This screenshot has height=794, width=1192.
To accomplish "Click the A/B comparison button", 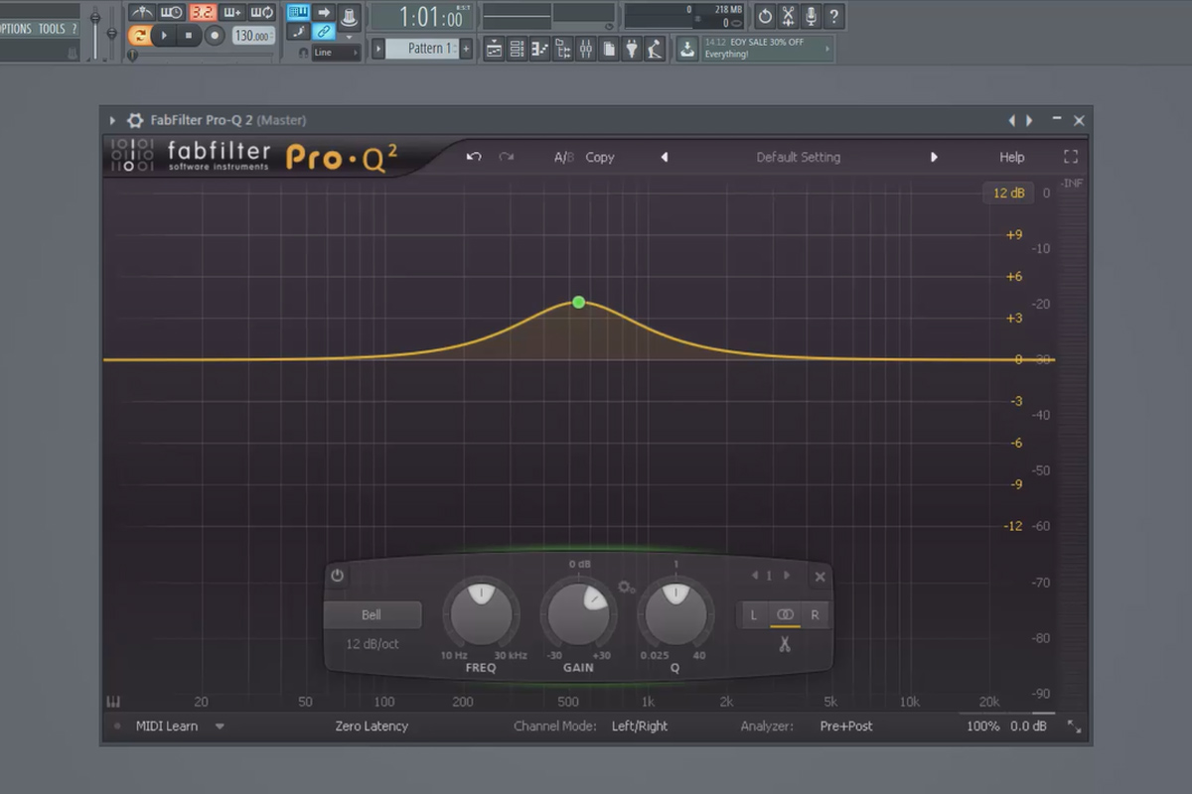I will (x=564, y=157).
